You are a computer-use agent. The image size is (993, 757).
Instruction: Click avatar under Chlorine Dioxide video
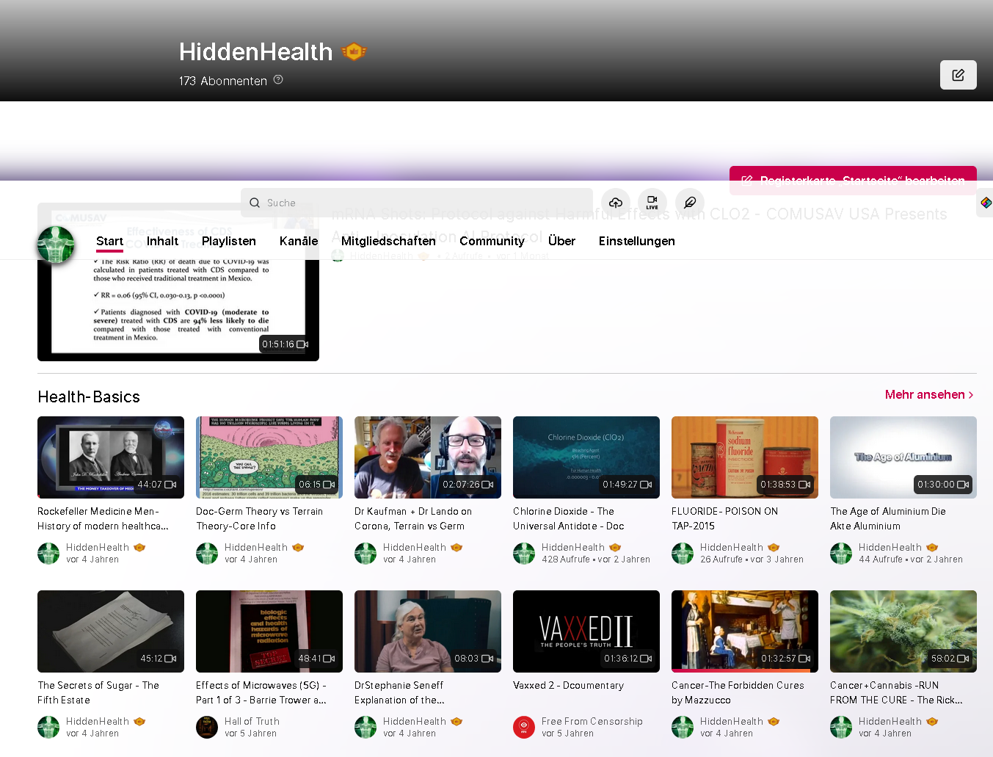pyautogui.click(x=524, y=553)
